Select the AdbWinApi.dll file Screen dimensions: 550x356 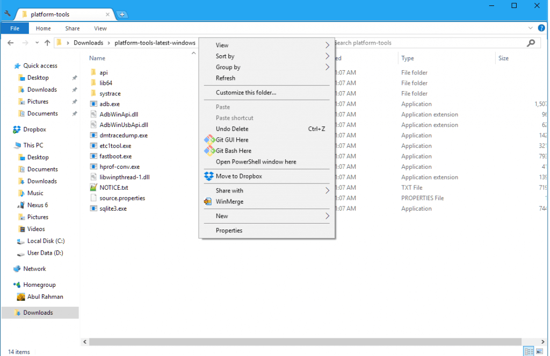click(119, 114)
